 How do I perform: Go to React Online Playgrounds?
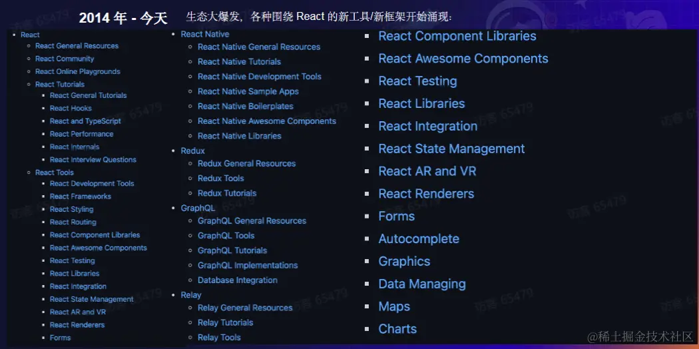tap(78, 71)
